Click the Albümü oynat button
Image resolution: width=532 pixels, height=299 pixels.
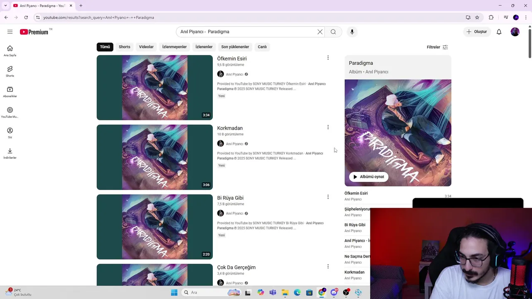point(368,176)
